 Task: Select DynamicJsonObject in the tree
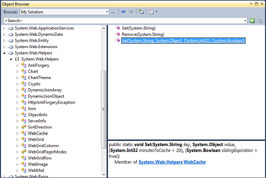click(46, 96)
